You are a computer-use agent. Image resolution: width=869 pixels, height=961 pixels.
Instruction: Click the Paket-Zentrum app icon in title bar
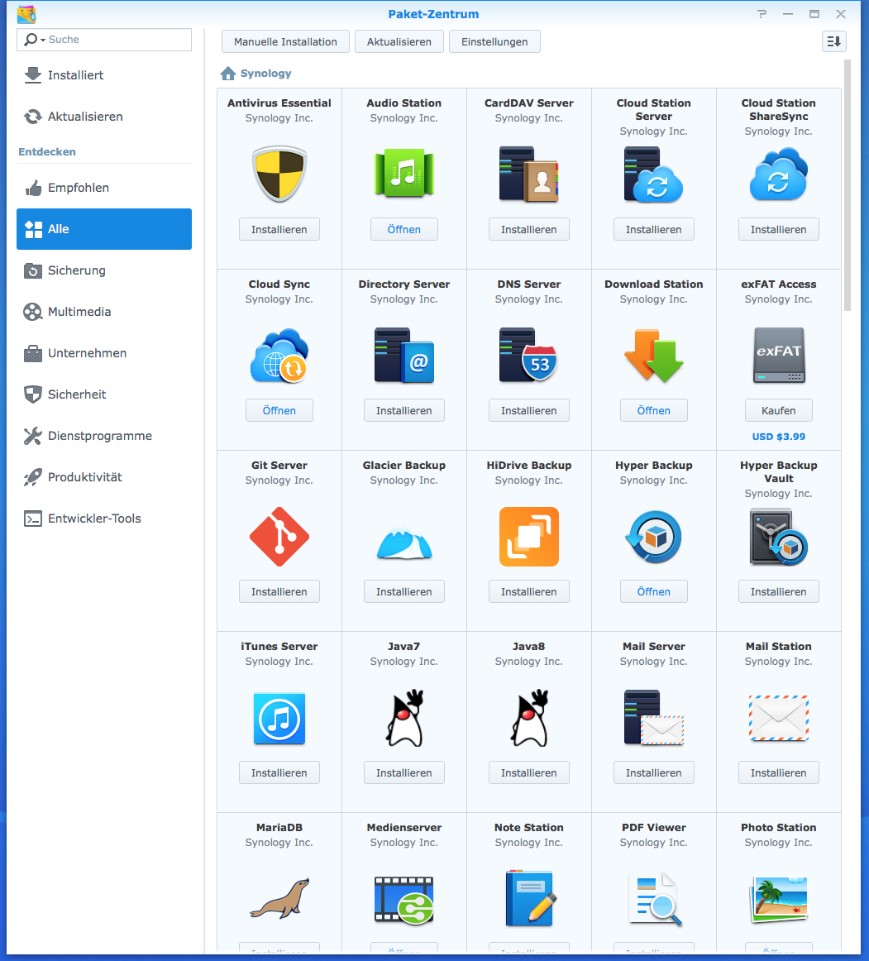tap(26, 13)
